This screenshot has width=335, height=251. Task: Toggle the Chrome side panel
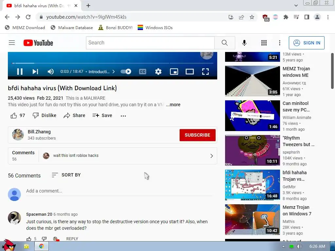click(307, 17)
